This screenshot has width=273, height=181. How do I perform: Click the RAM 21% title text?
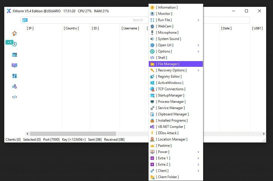pos(102,11)
